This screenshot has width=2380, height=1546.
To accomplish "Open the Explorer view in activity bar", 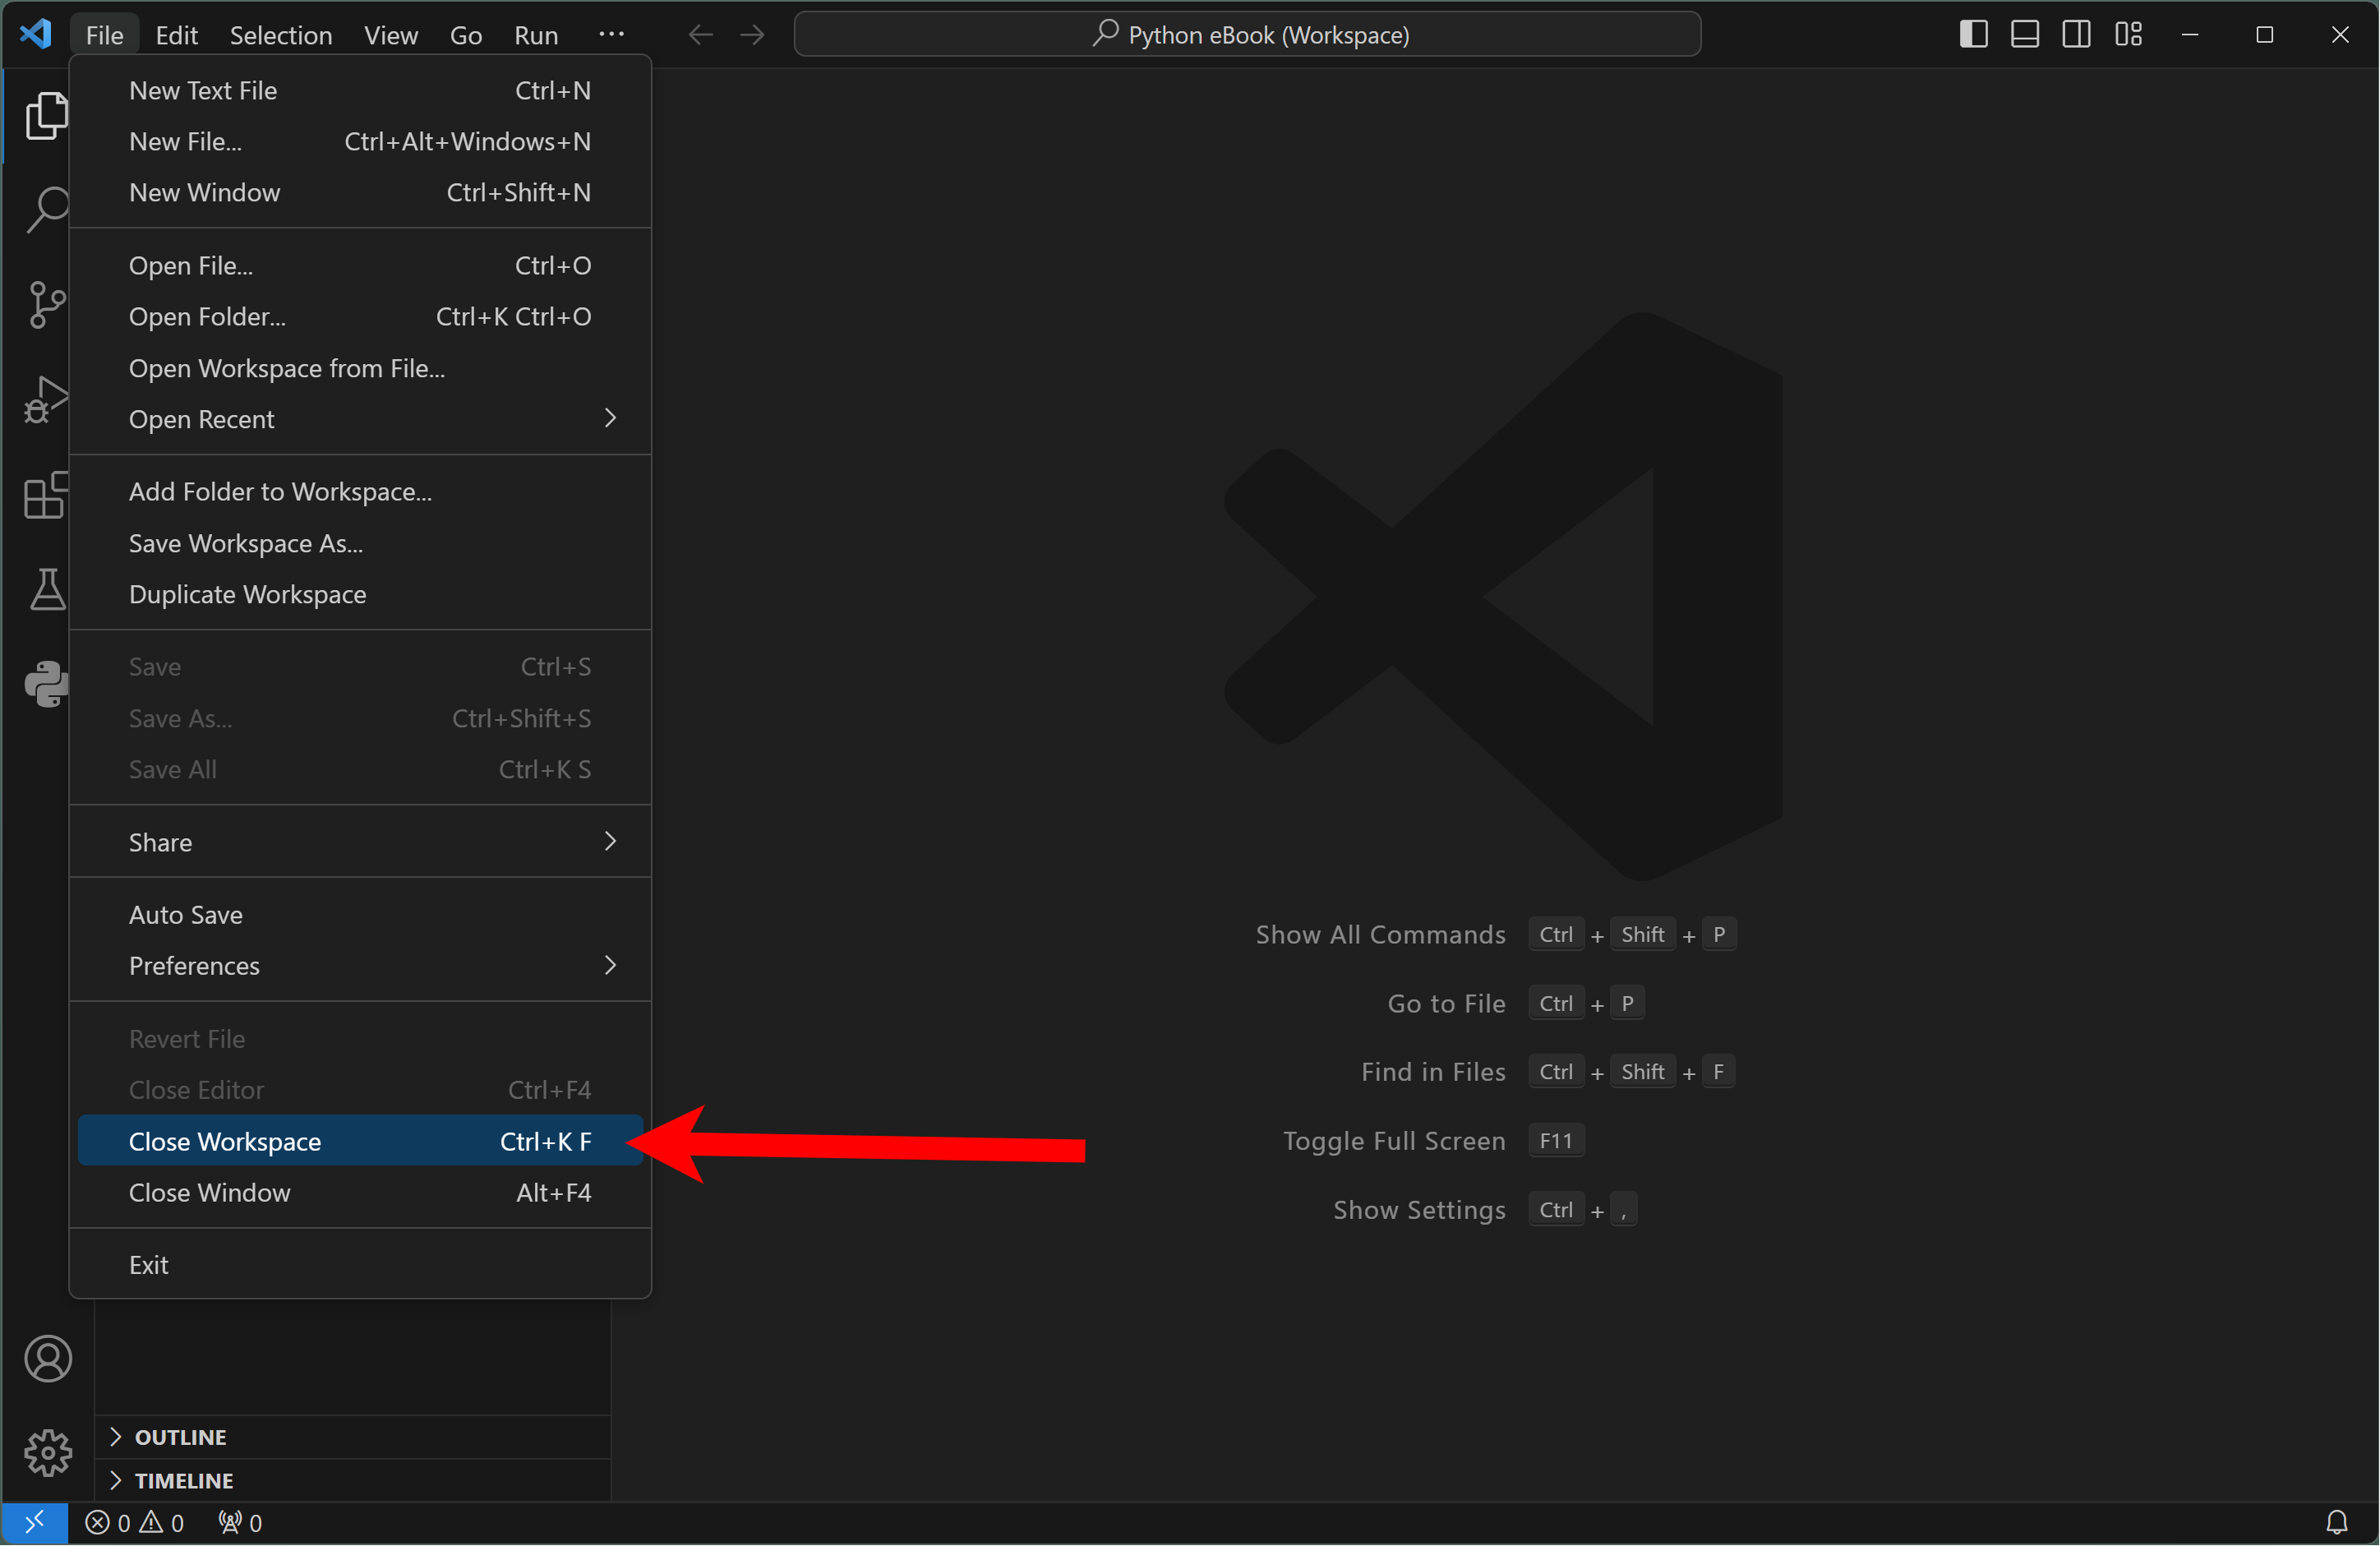I will click(x=46, y=116).
